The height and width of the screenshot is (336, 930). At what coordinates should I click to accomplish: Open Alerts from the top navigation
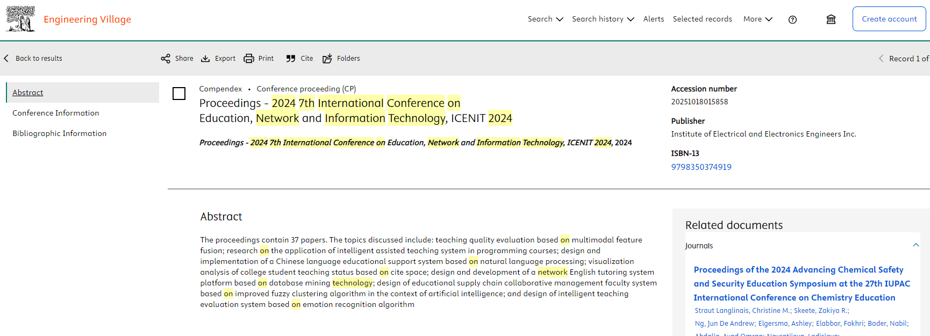[653, 19]
